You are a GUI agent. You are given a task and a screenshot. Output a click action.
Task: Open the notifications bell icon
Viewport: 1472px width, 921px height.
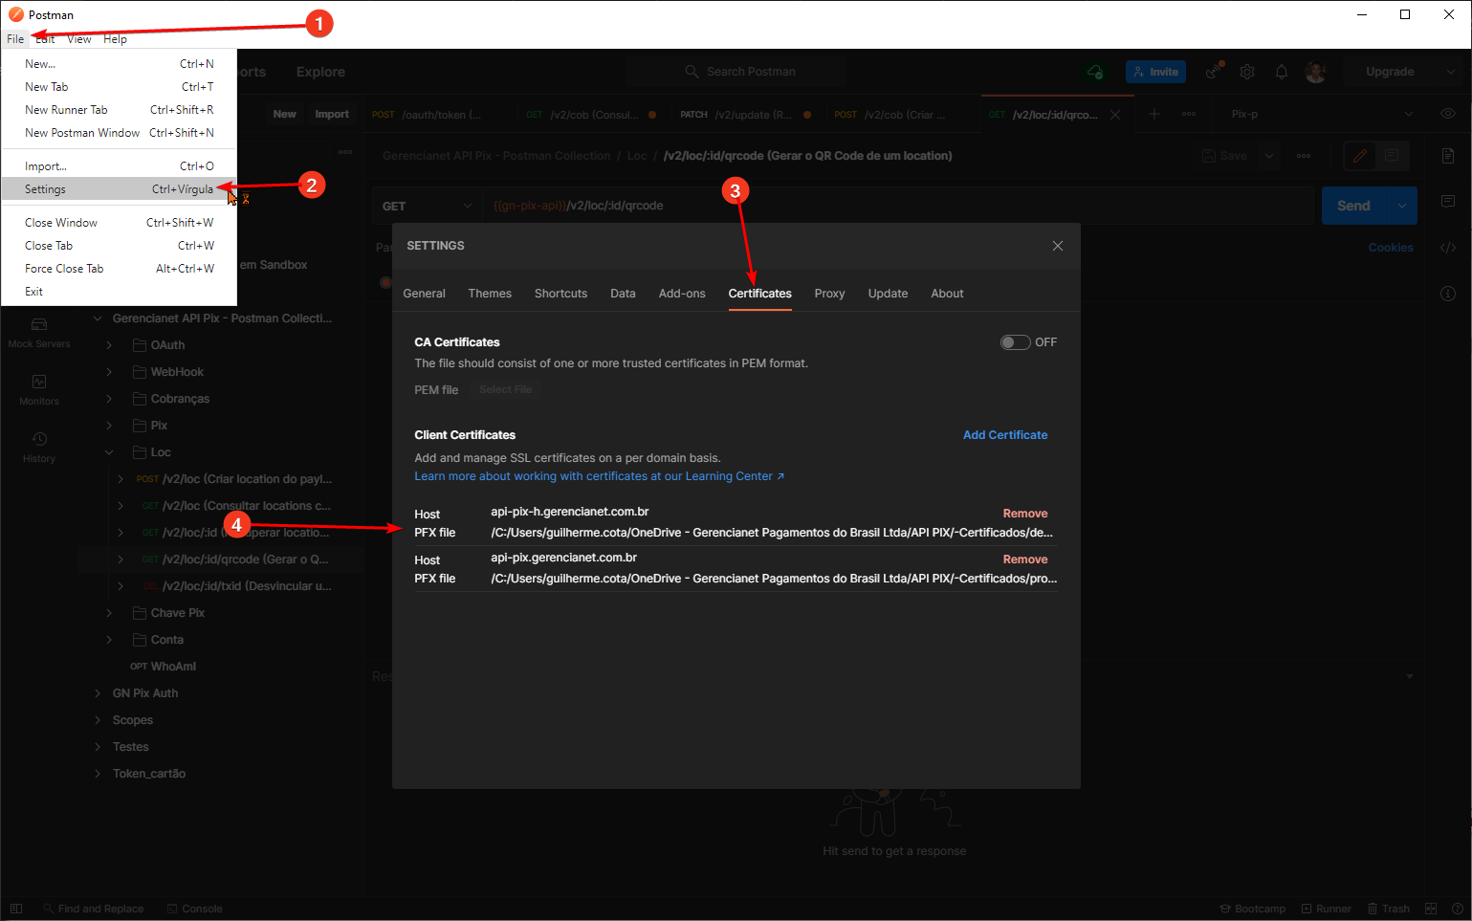[x=1282, y=72]
